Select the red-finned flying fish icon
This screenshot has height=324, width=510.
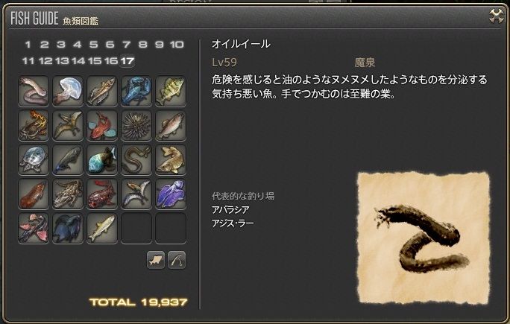(34, 228)
